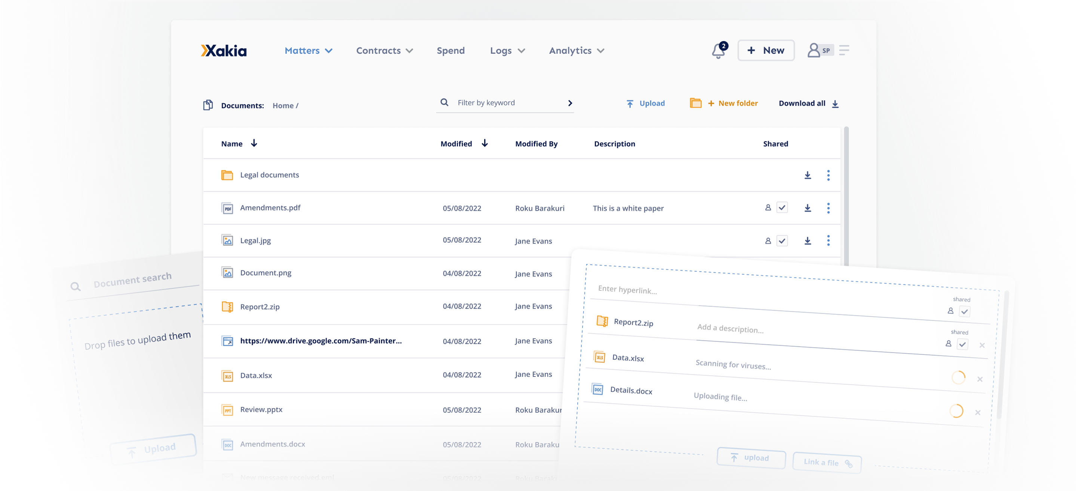Click Download all
This screenshot has height=491, width=1076.
click(x=808, y=103)
